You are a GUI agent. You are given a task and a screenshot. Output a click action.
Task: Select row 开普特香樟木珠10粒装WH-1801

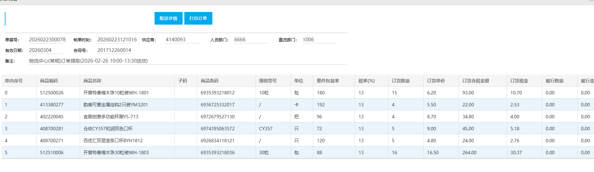pos(116,93)
